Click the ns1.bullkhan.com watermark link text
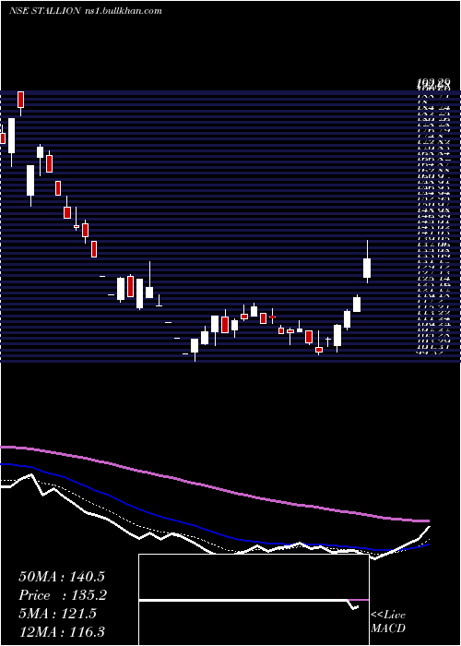The height and width of the screenshot is (646, 461). 123,11
